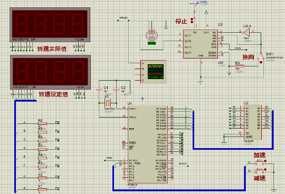Screen dimensions: 285x194
Task: Click the SW1 reference label
Action: (x=270, y=54)
